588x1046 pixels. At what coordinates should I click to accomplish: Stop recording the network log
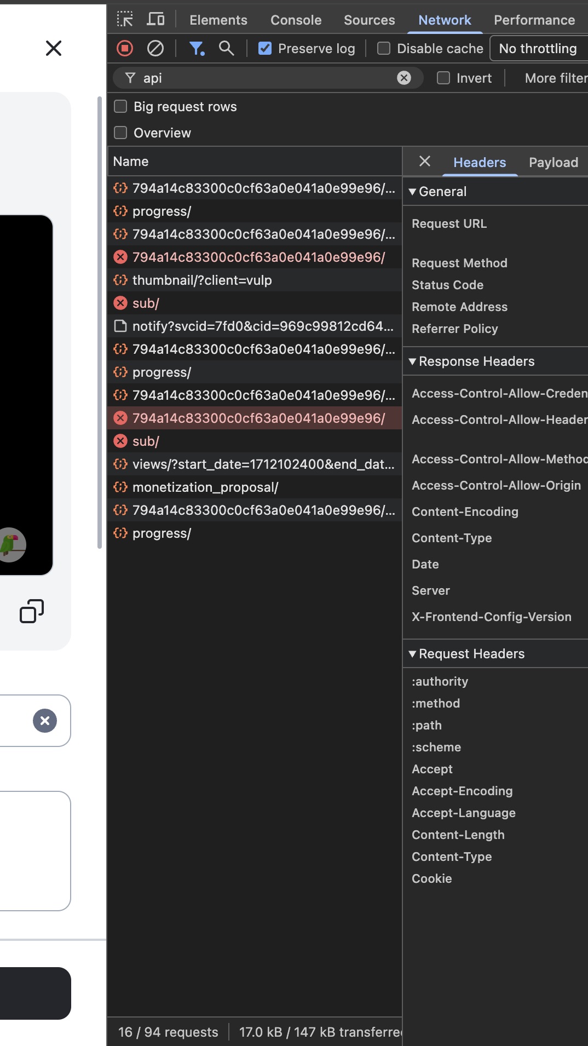point(125,49)
